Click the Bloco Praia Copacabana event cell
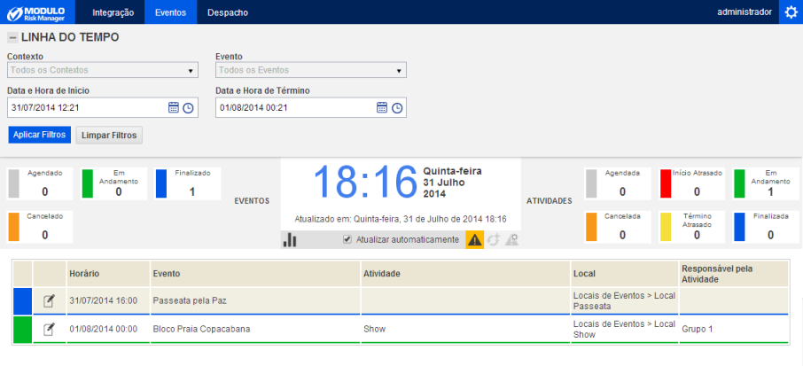This screenshot has width=803, height=366. [255, 329]
